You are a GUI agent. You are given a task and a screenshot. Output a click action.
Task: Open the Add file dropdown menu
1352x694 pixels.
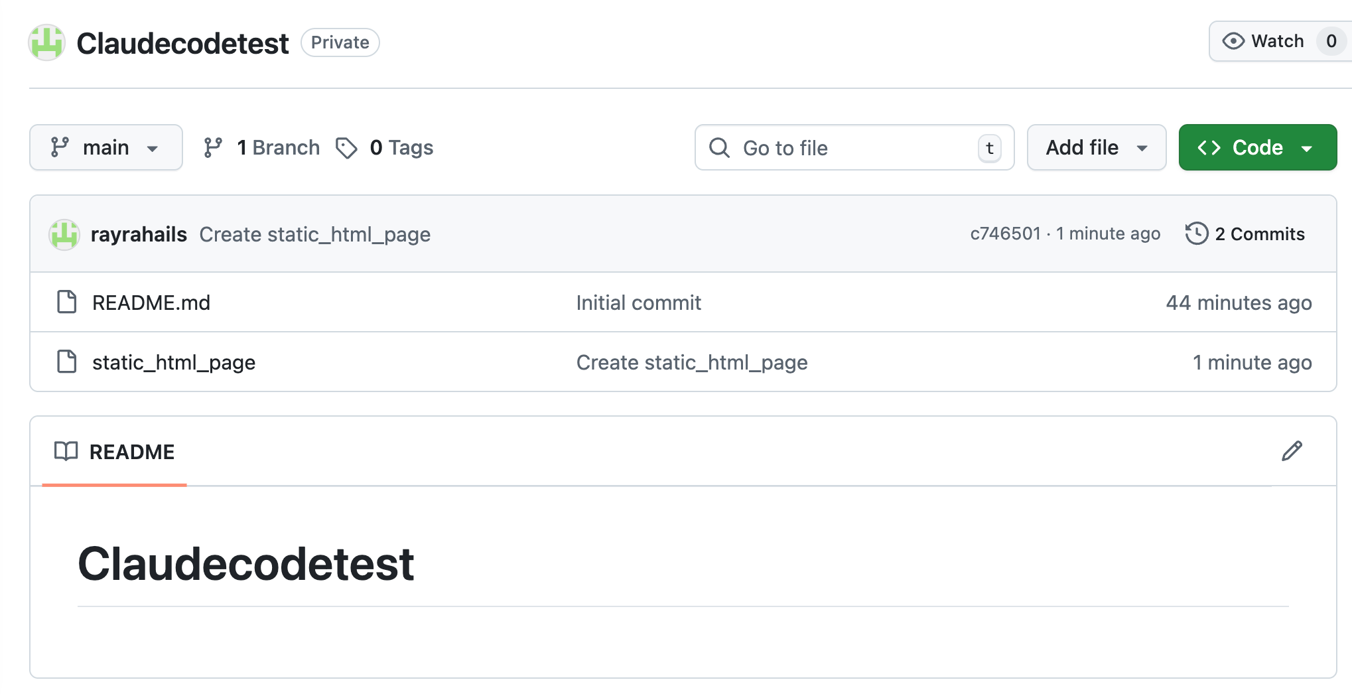click(1096, 147)
